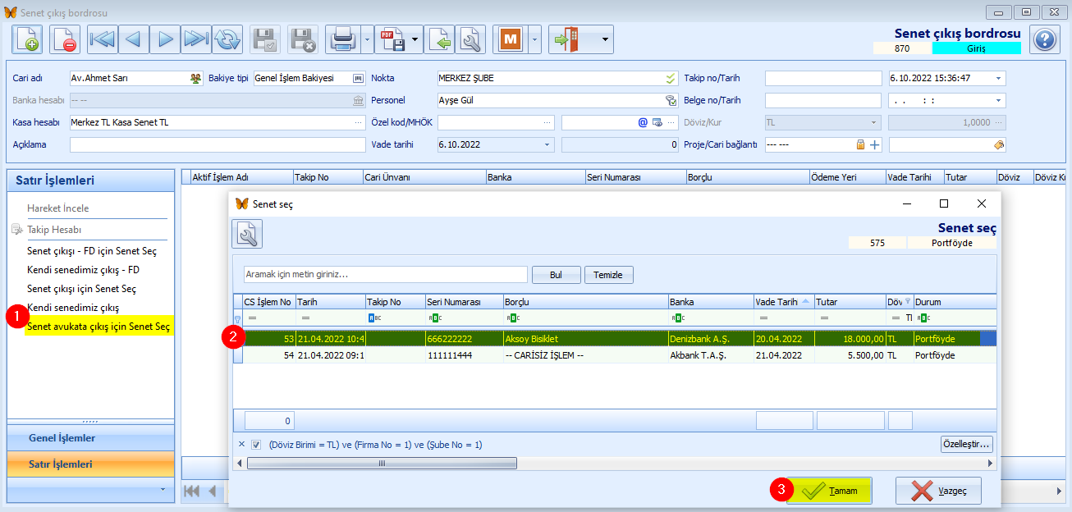Select the Satır İşlemleri orange panel tab
This screenshot has height=512, width=1072.
point(91,464)
